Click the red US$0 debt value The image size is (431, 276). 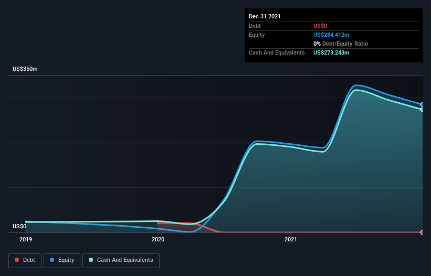pos(320,26)
